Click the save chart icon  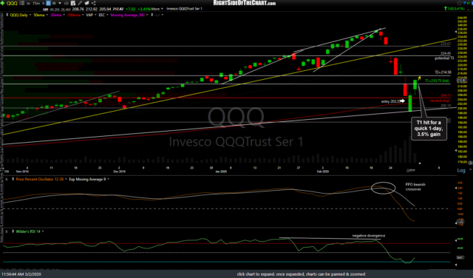coord(73,3)
